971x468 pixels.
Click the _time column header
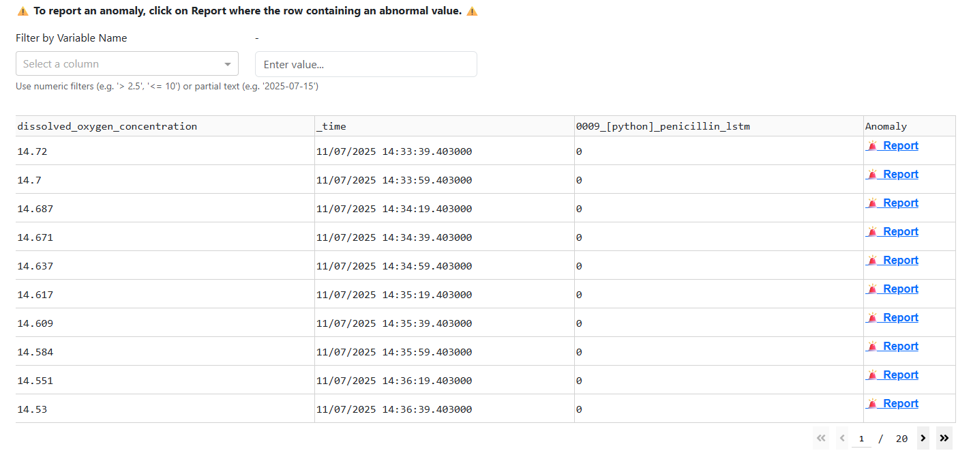[x=331, y=126]
